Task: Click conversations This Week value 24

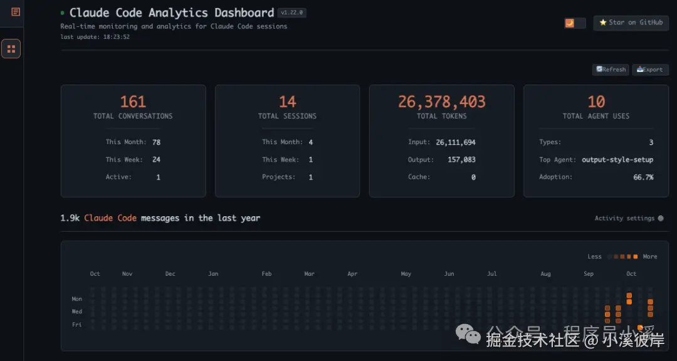Action: 156,160
